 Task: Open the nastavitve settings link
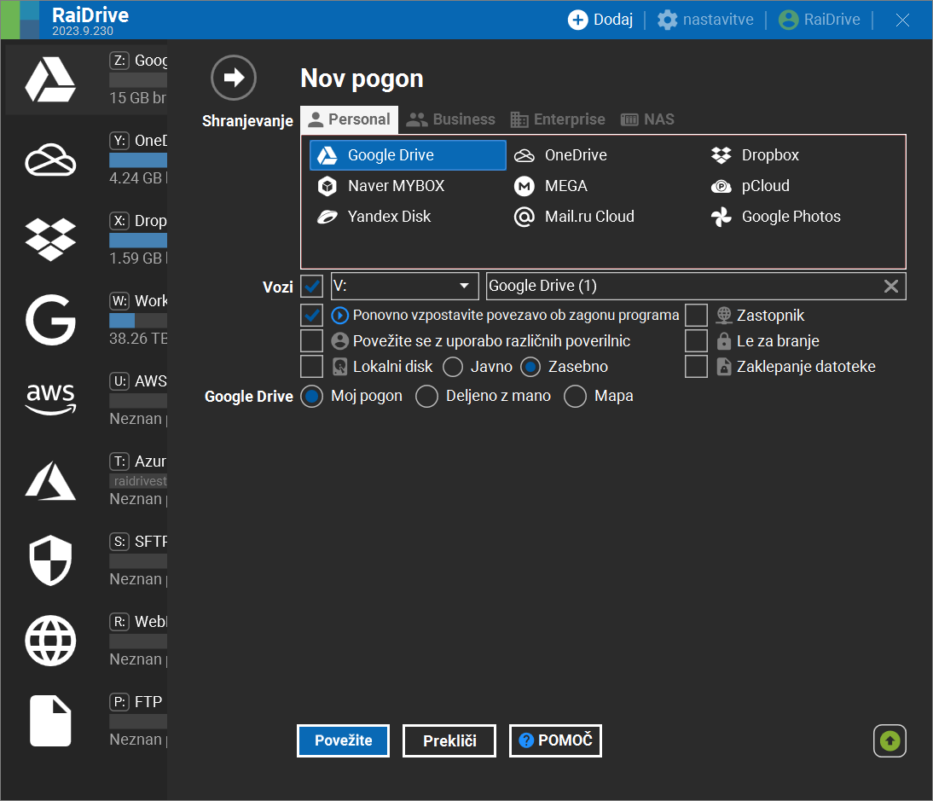[x=718, y=20]
